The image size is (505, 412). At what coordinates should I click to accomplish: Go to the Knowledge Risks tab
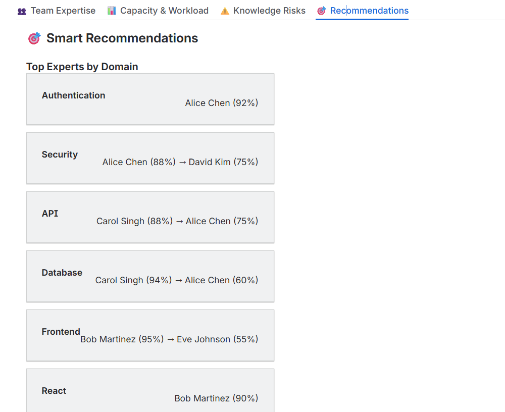coord(269,11)
